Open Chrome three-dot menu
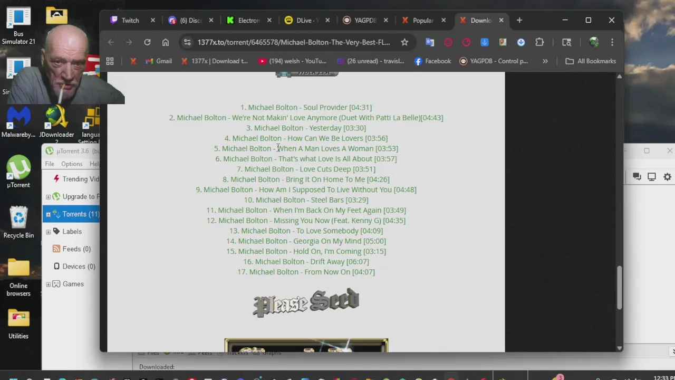The image size is (675, 380). click(x=612, y=42)
